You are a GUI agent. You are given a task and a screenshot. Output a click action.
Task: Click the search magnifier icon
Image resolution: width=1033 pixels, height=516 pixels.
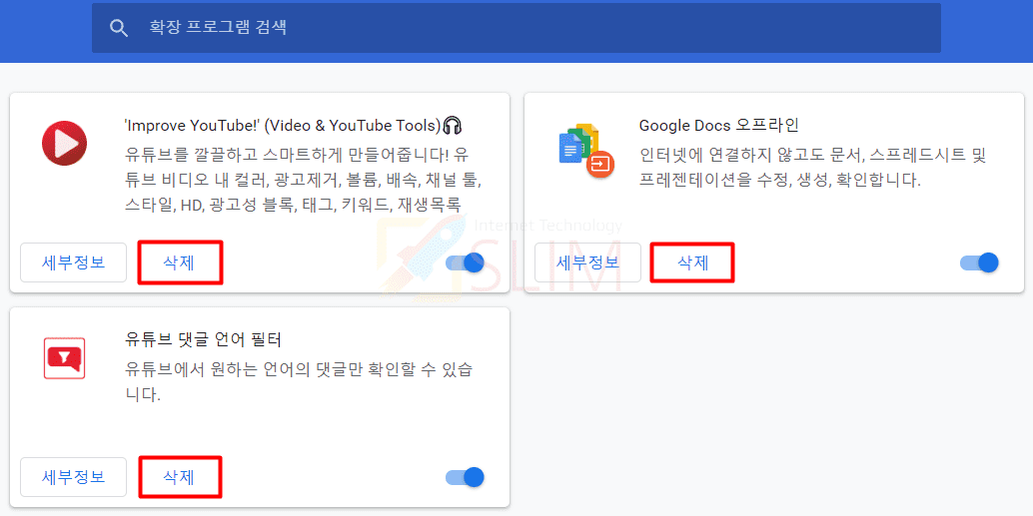click(119, 28)
